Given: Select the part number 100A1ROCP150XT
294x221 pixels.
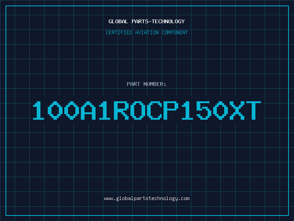Looking at the screenshot, I should coord(147,110).
